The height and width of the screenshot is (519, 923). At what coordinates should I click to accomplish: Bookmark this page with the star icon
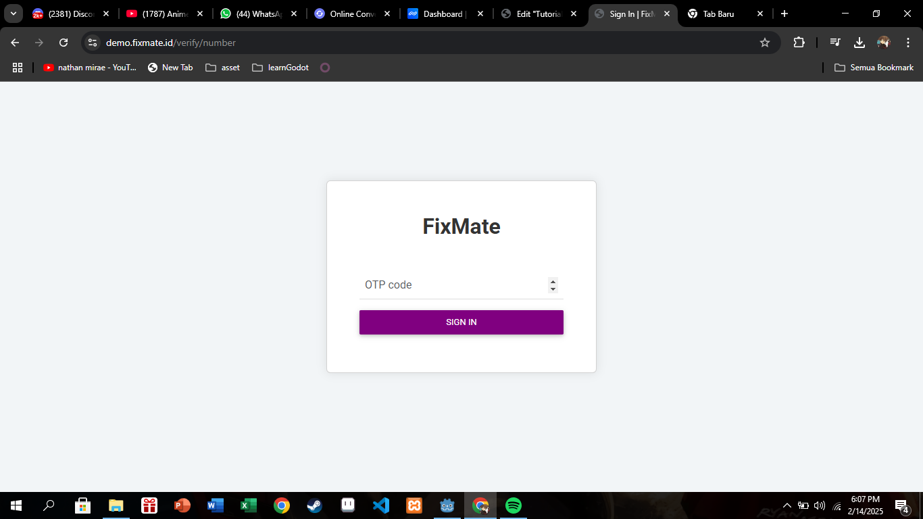[x=765, y=43]
